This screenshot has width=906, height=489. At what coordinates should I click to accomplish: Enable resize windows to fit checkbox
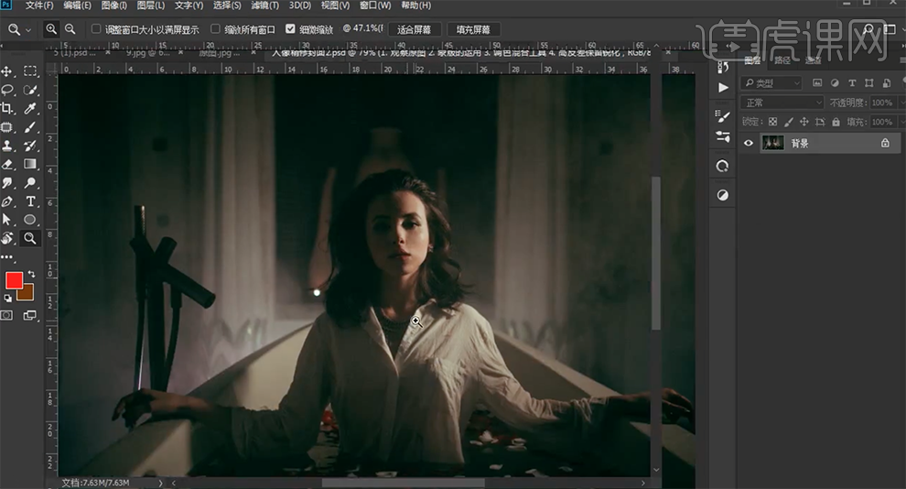[x=96, y=29]
